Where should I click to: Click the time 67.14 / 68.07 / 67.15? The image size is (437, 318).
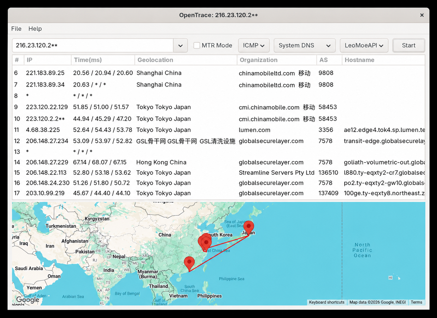(x=100, y=162)
